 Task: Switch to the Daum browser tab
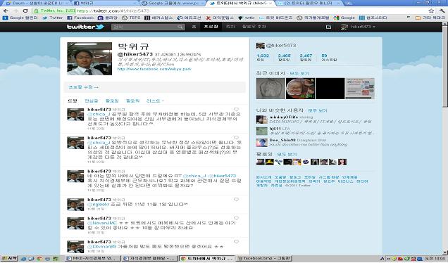point(35,3)
